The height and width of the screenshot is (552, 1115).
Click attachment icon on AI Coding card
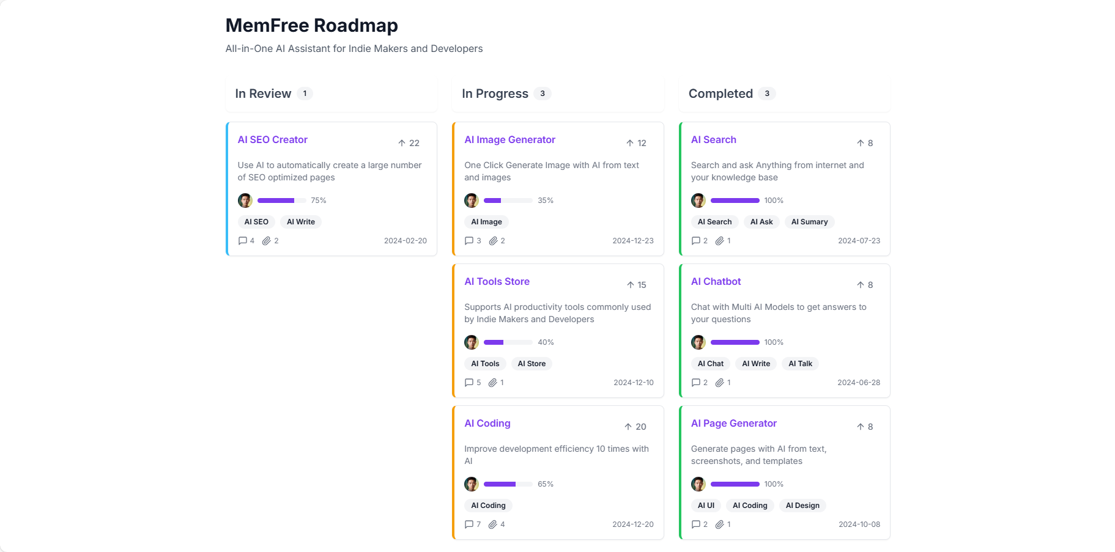coord(492,524)
